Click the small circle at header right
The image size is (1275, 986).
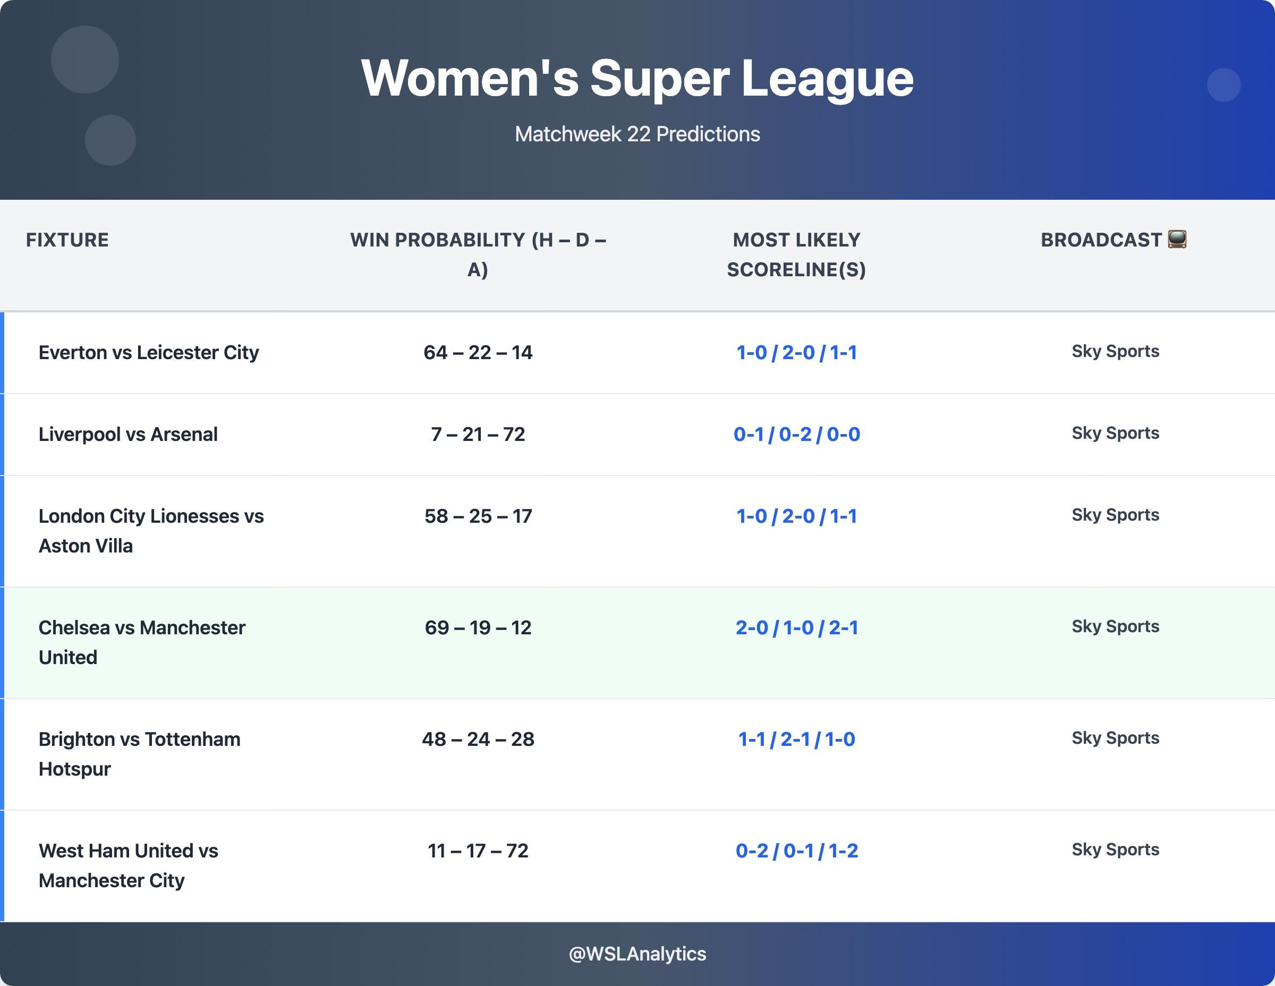(x=1223, y=85)
